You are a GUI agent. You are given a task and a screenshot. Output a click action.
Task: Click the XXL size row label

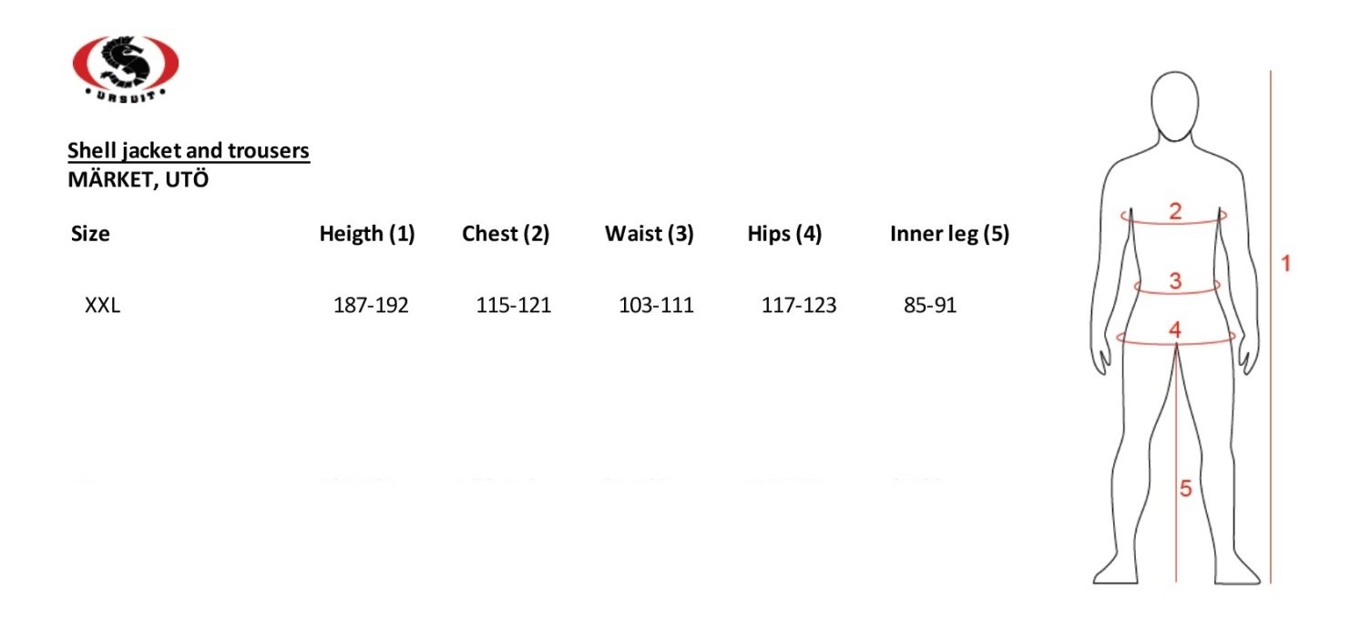[x=102, y=306]
